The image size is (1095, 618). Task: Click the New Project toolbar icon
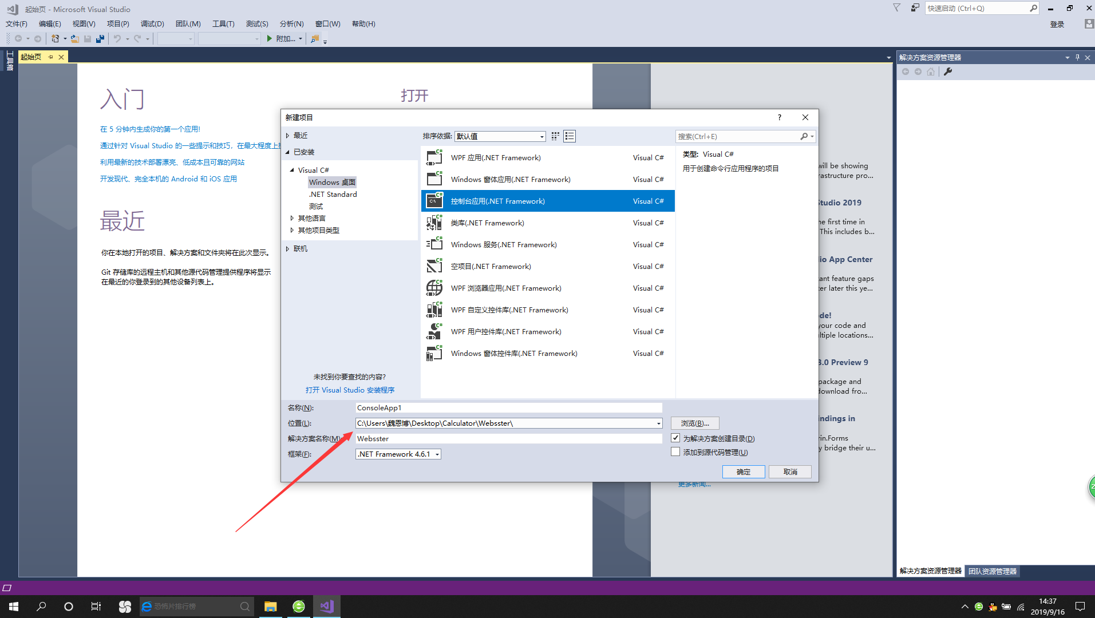click(55, 39)
